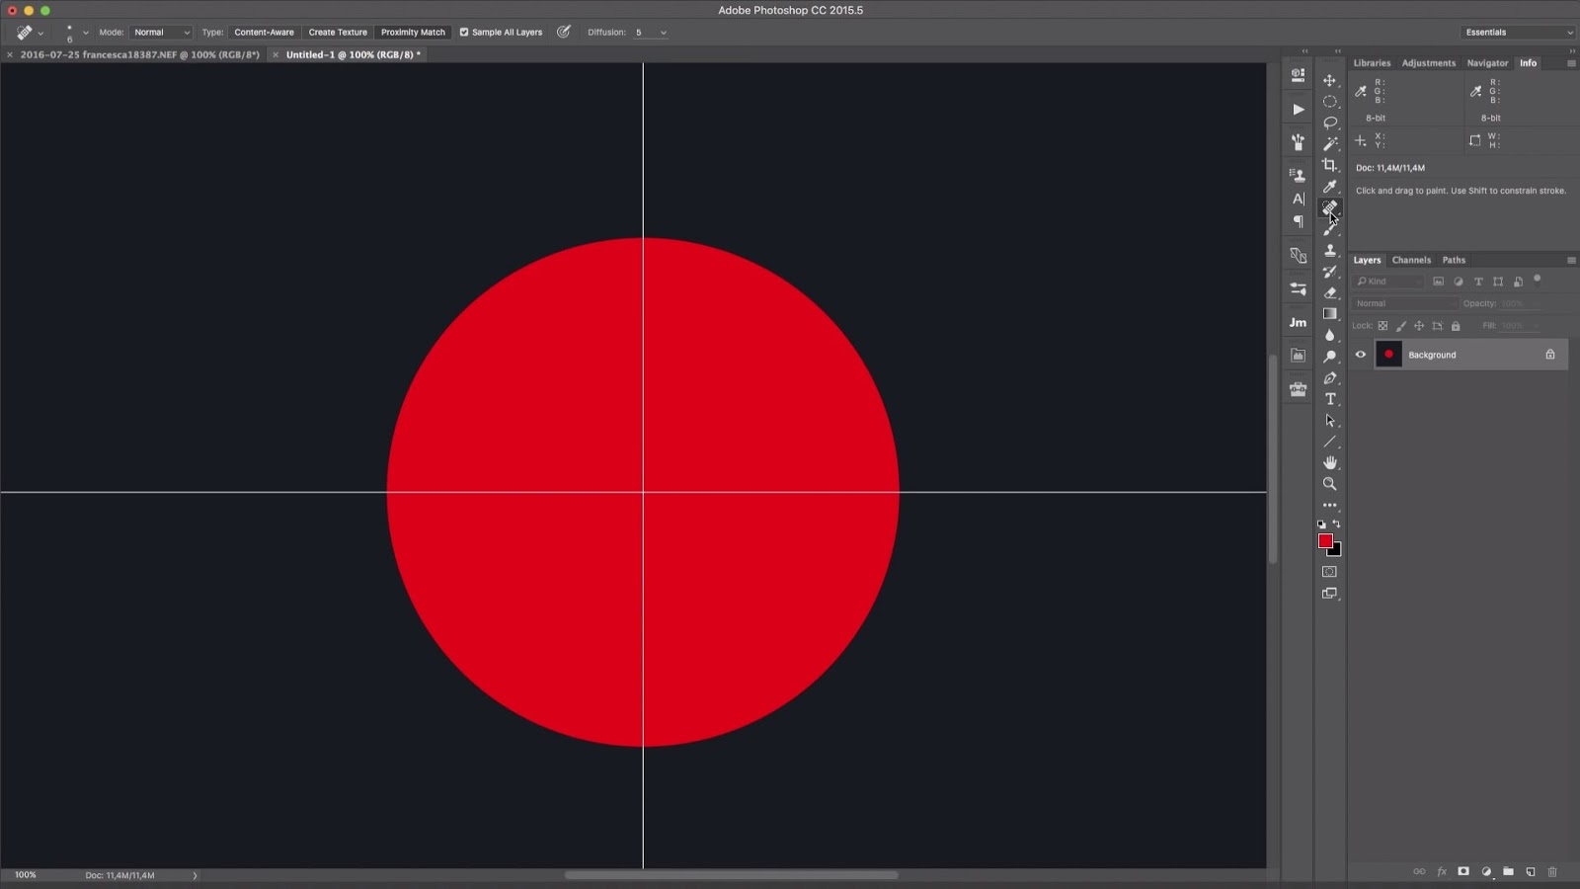Switch to the Libraries tab

click(1372, 63)
